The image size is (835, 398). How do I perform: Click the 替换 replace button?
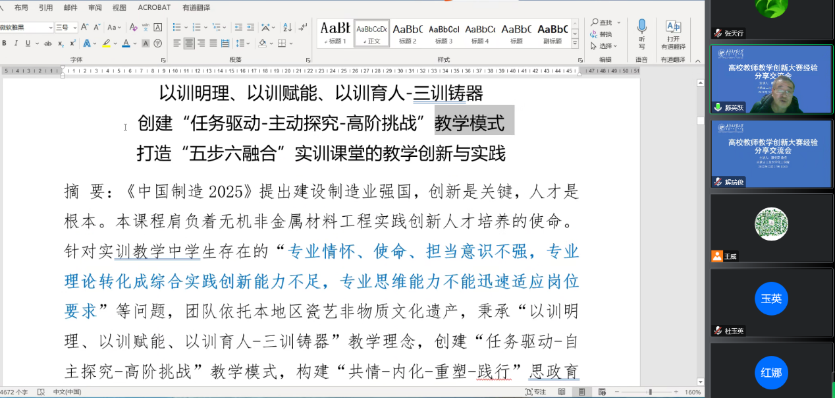pyautogui.click(x=601, y=34)
